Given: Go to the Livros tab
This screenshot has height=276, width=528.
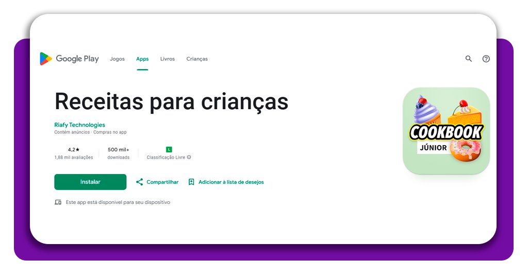Looking at the screenshot, I should (x=168, y=59).
